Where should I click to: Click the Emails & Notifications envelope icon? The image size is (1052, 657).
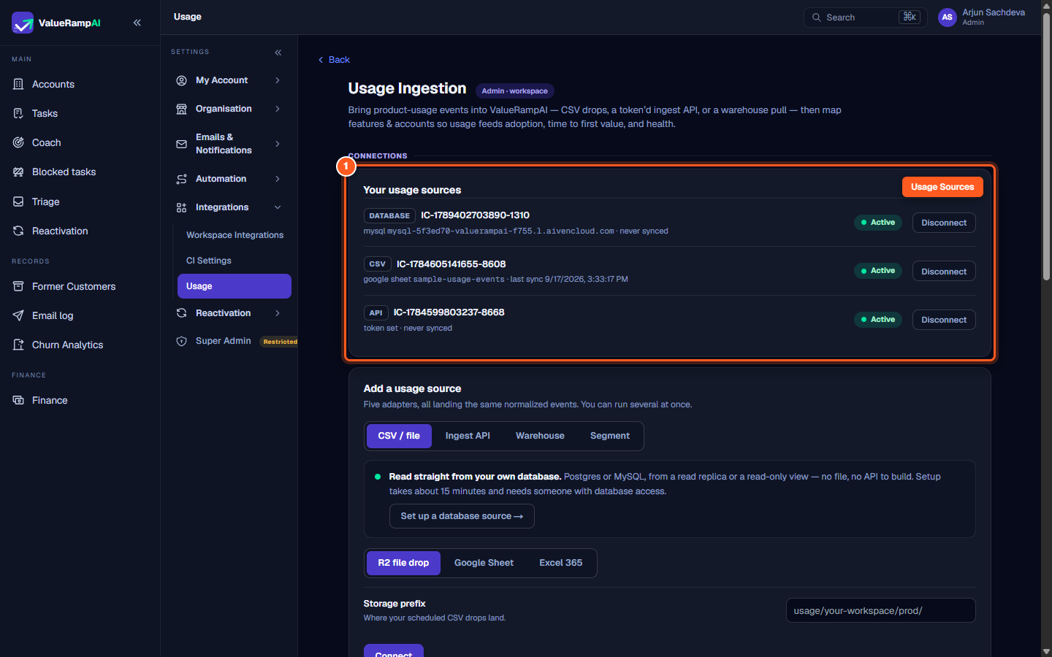tap(181, 144)
